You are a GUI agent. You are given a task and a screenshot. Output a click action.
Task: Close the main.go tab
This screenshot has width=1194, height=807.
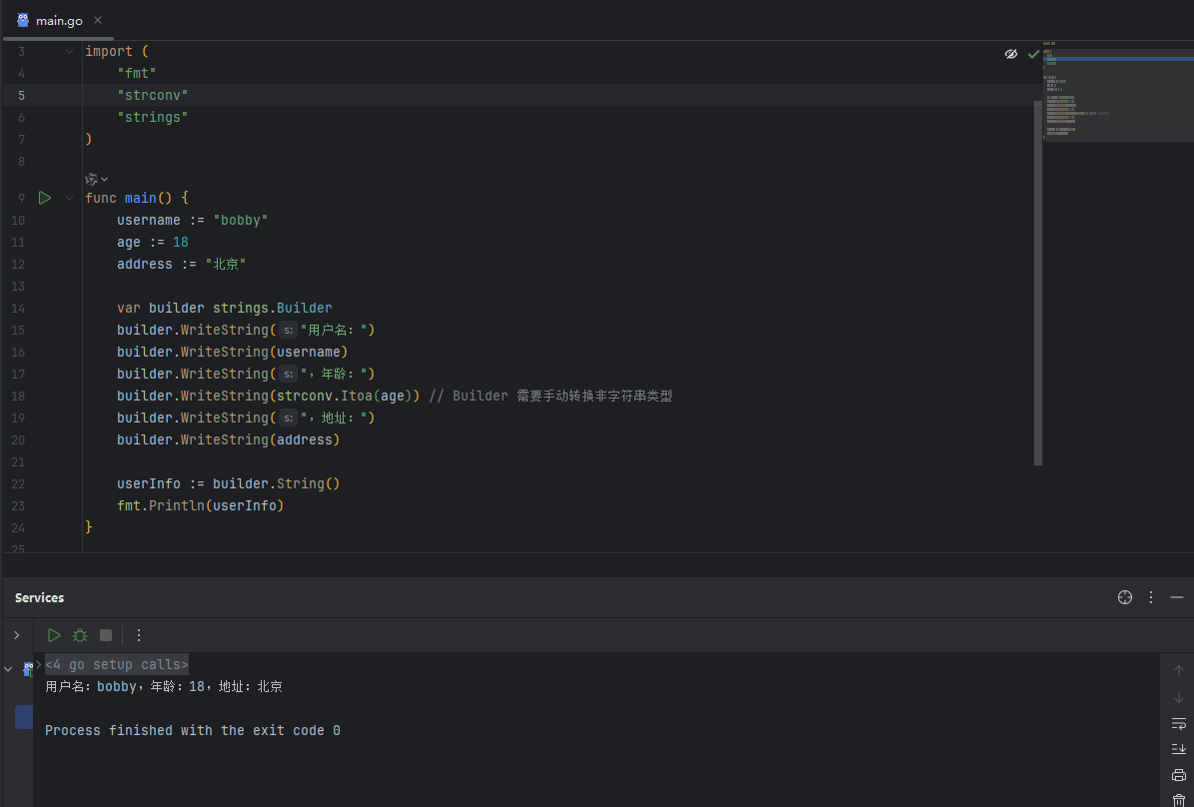[x=98, y=21]
